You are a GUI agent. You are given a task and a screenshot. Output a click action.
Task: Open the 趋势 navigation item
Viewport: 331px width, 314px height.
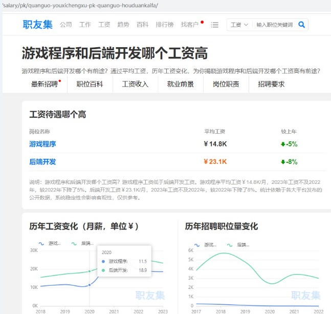123,25
